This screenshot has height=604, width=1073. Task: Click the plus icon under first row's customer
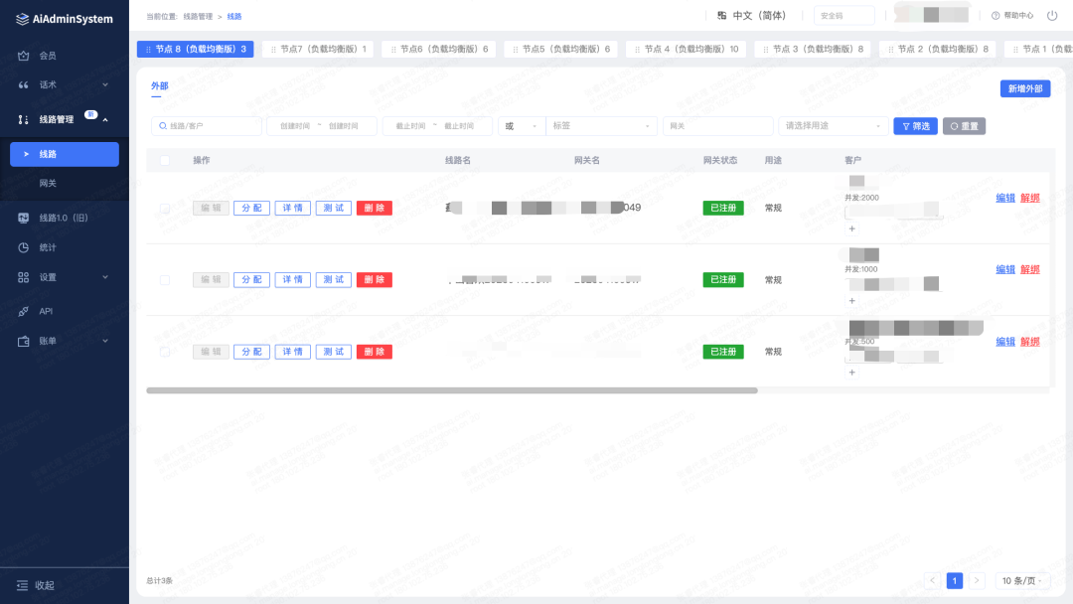click(x=851, y=228)
